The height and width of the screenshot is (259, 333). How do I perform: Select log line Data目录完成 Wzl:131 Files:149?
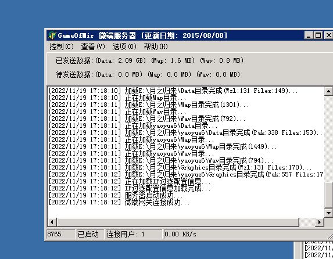point(173,91)
